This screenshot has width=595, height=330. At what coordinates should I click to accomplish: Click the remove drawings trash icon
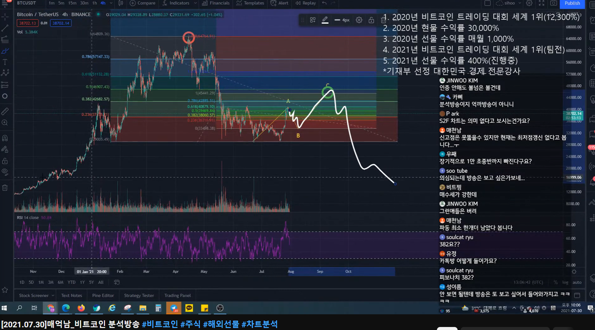click(5, 188)
